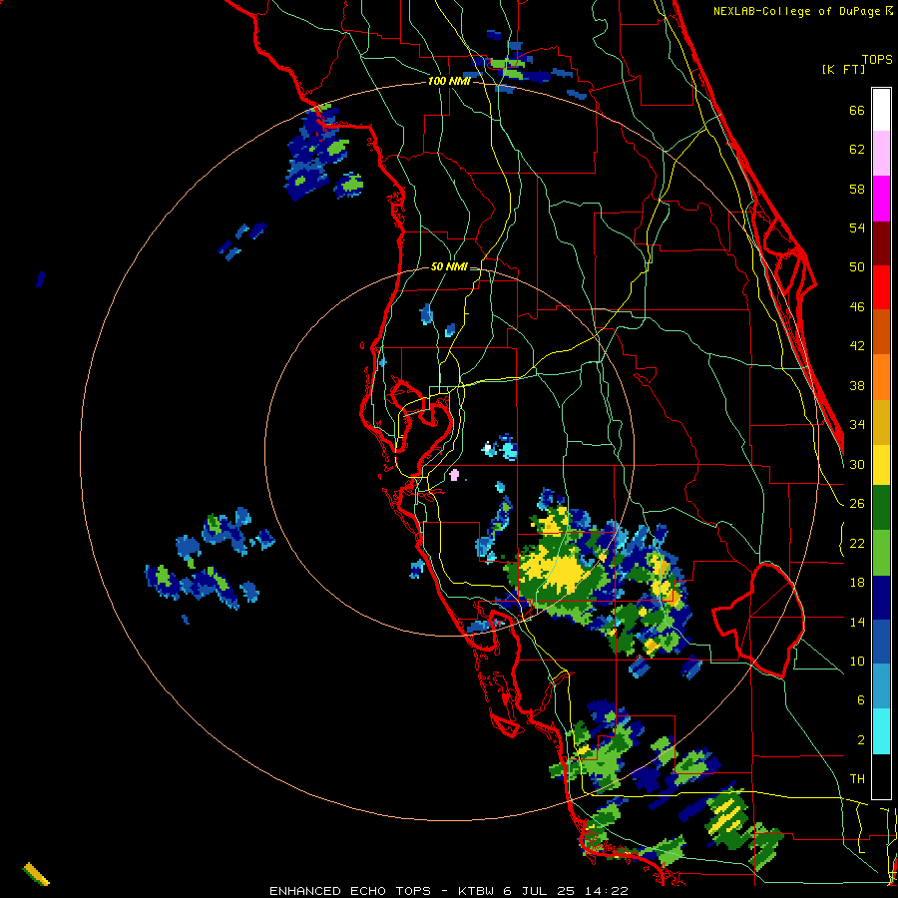Click the medium blue legend swatch
Viewport: 898px width, 898px height.
[x=881, y=642]
